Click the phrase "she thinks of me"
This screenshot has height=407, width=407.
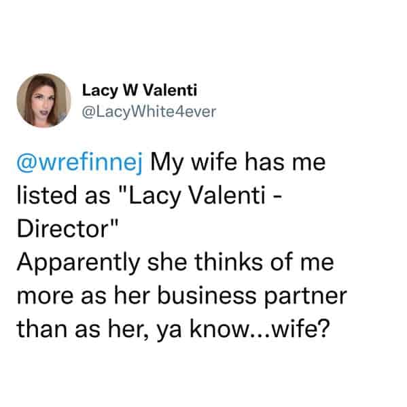click(241, 262)
